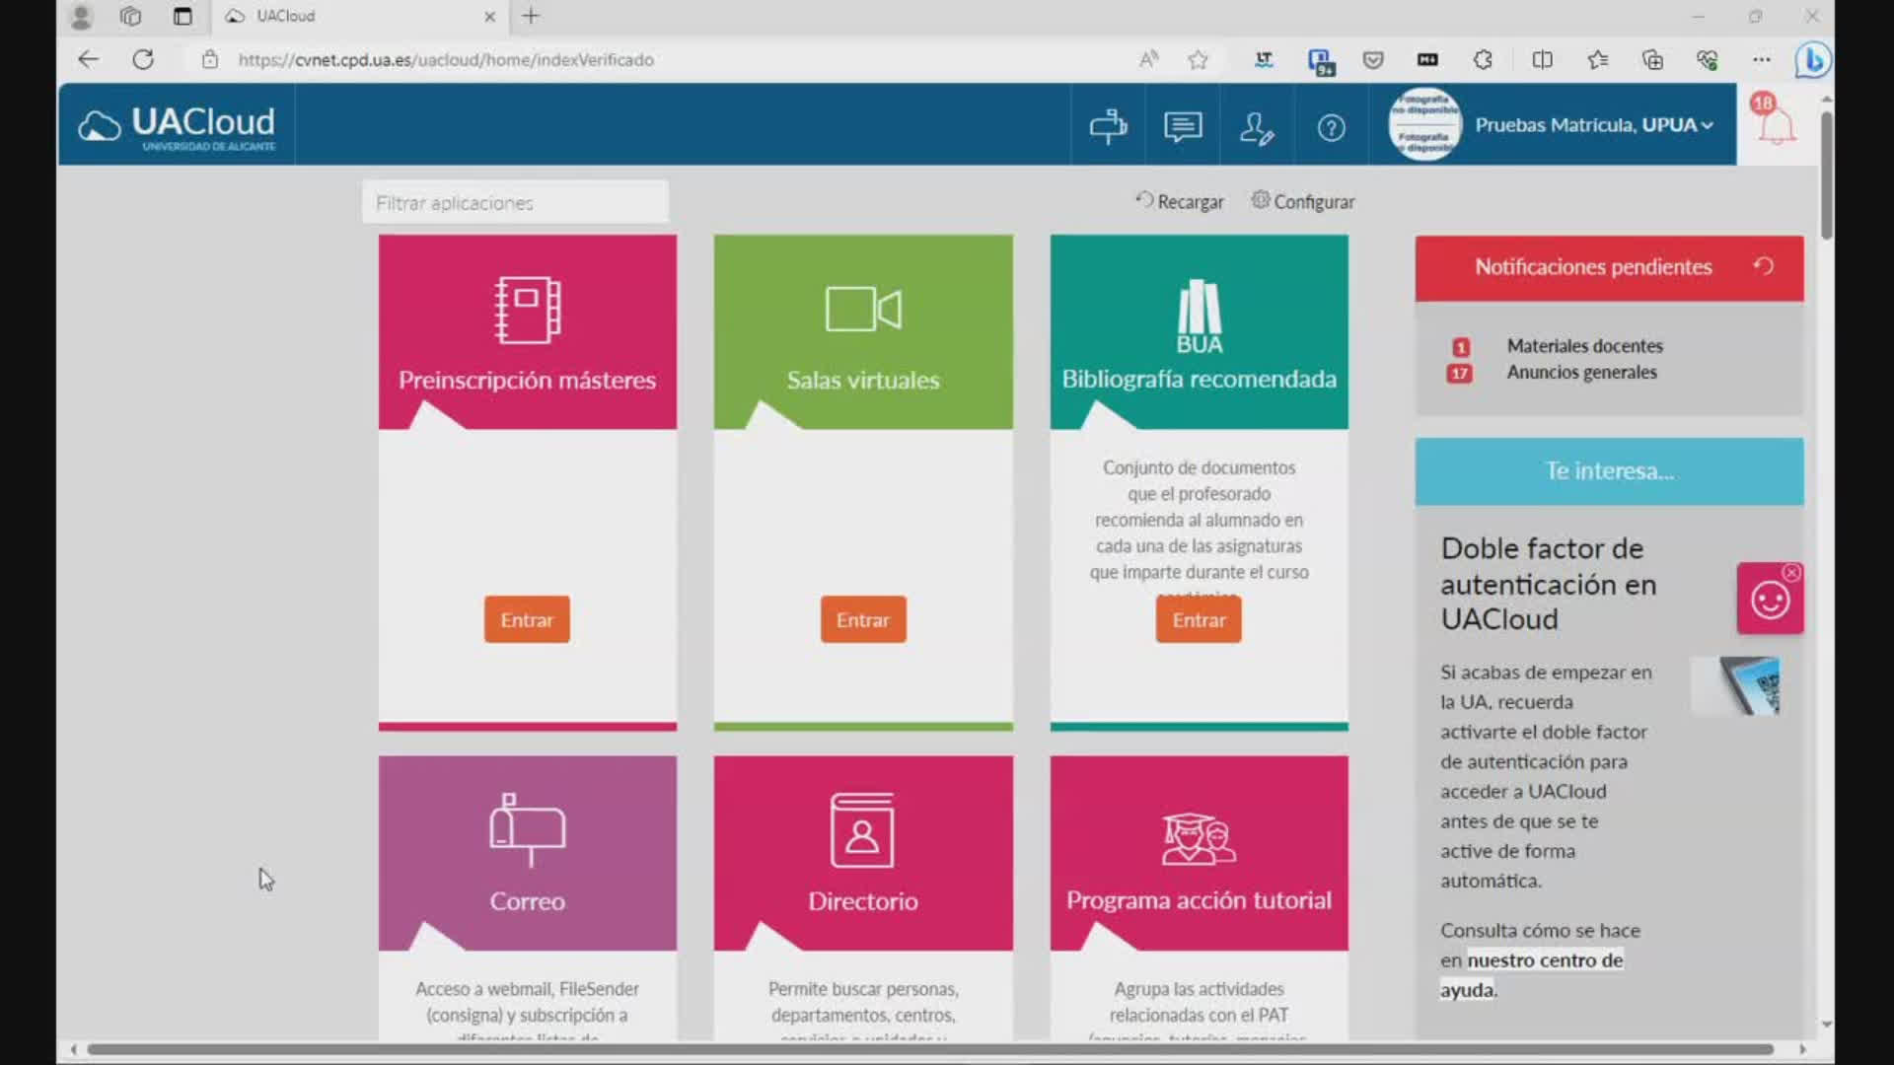Click the site lock info icon
This screenshot has width=1894, height=1065.
209,59
